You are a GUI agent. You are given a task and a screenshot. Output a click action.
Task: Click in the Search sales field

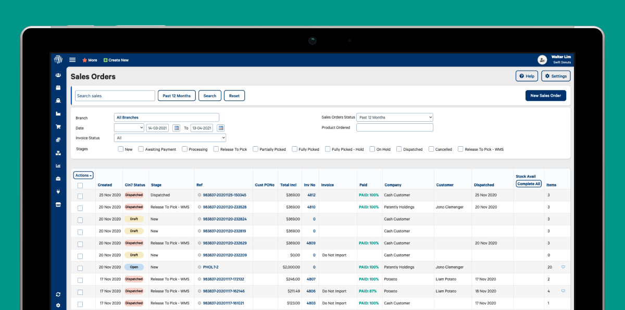tap(115, 96)
